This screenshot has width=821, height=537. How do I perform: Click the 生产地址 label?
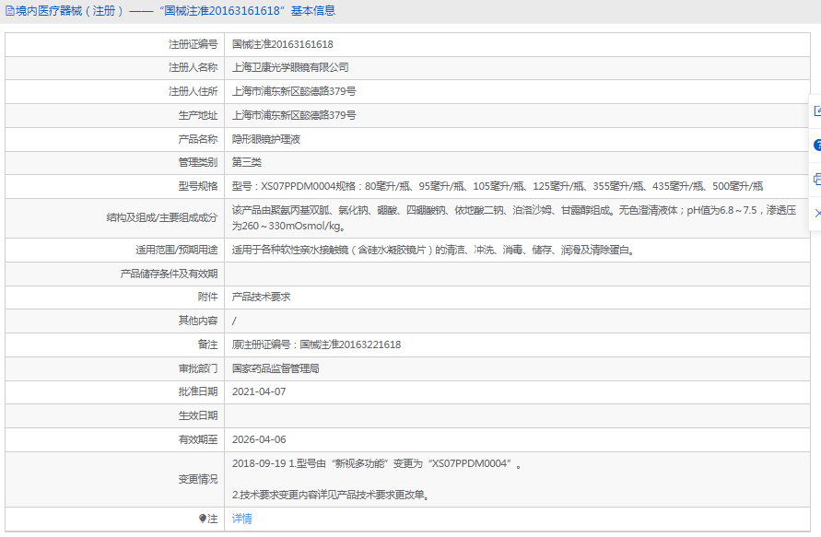(198, 115)
